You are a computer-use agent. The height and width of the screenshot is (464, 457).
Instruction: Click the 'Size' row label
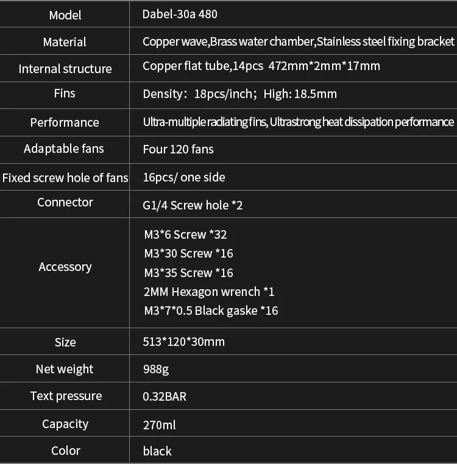coord(65,342)
